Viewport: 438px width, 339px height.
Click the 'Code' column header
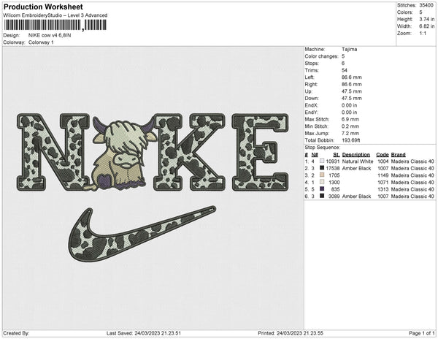[383, 155]
